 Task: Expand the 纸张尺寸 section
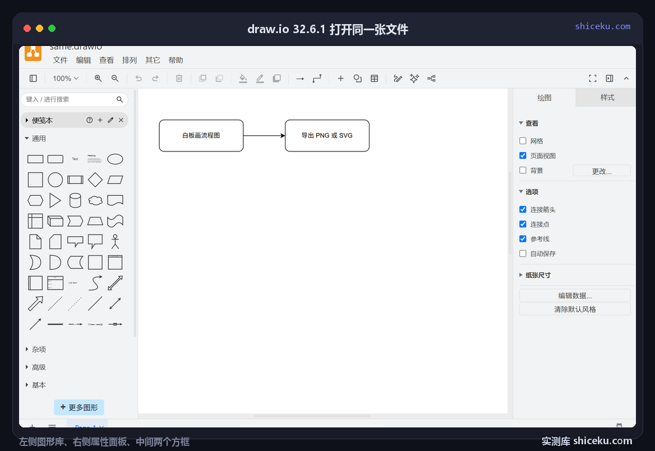534,275
